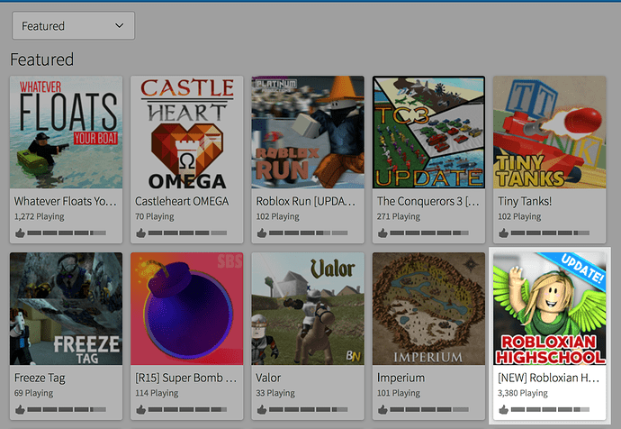Screen dimensions: 621x429
Task: Click rating bar on Robloxian Highschool card
Action: click(550, 409)
